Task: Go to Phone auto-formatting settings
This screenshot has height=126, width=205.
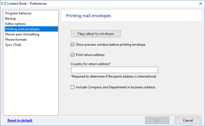Action: click(31, 34)
